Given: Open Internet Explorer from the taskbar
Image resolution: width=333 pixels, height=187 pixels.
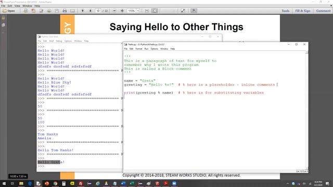Looking at the screenshot, I should tap(98, 183).
